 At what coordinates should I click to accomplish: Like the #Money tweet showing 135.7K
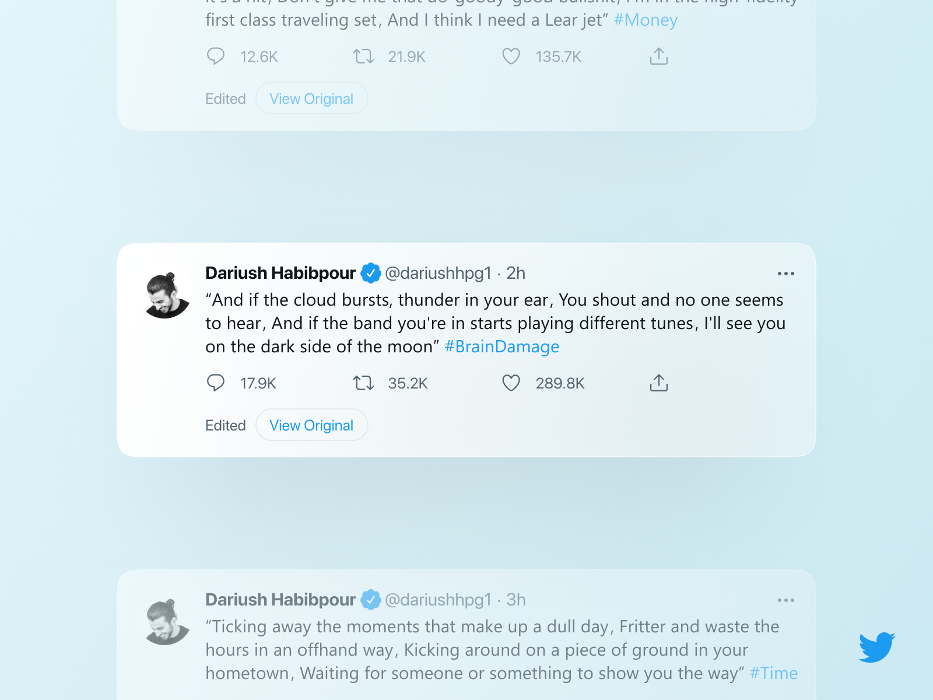click(511, 56)
